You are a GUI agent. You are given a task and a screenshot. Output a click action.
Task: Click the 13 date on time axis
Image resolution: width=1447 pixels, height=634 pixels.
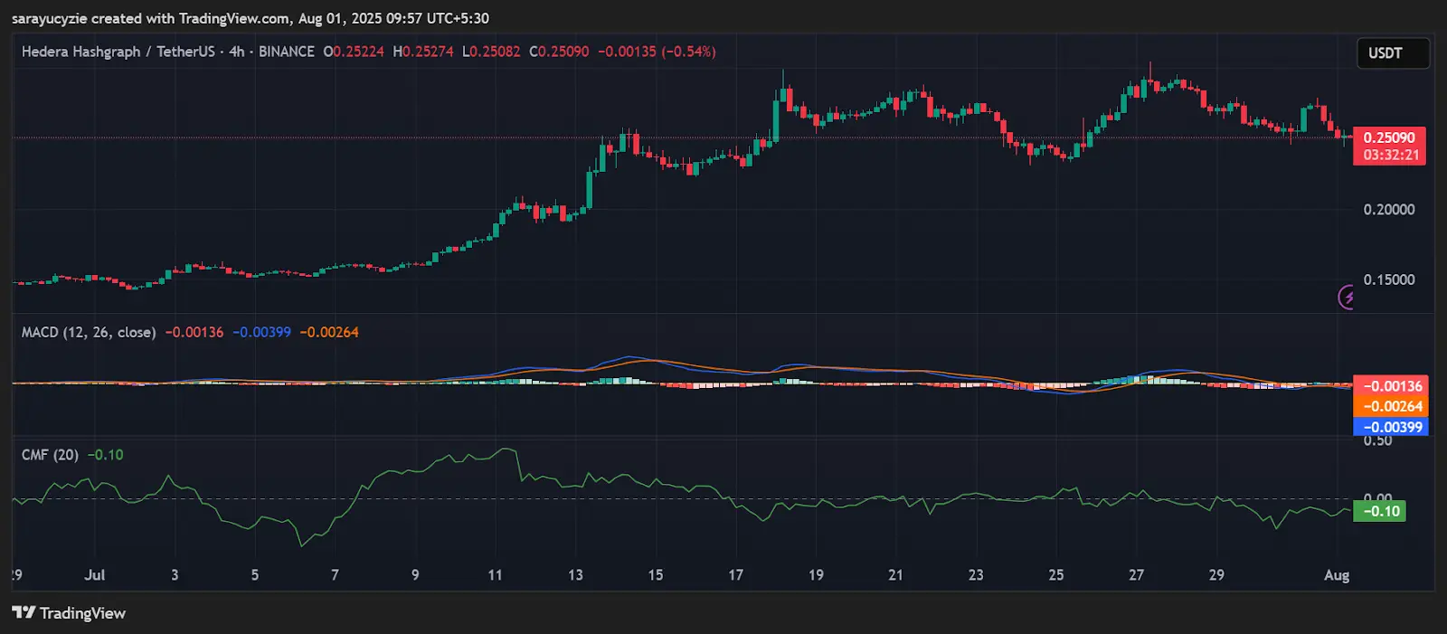pos(575,575)
